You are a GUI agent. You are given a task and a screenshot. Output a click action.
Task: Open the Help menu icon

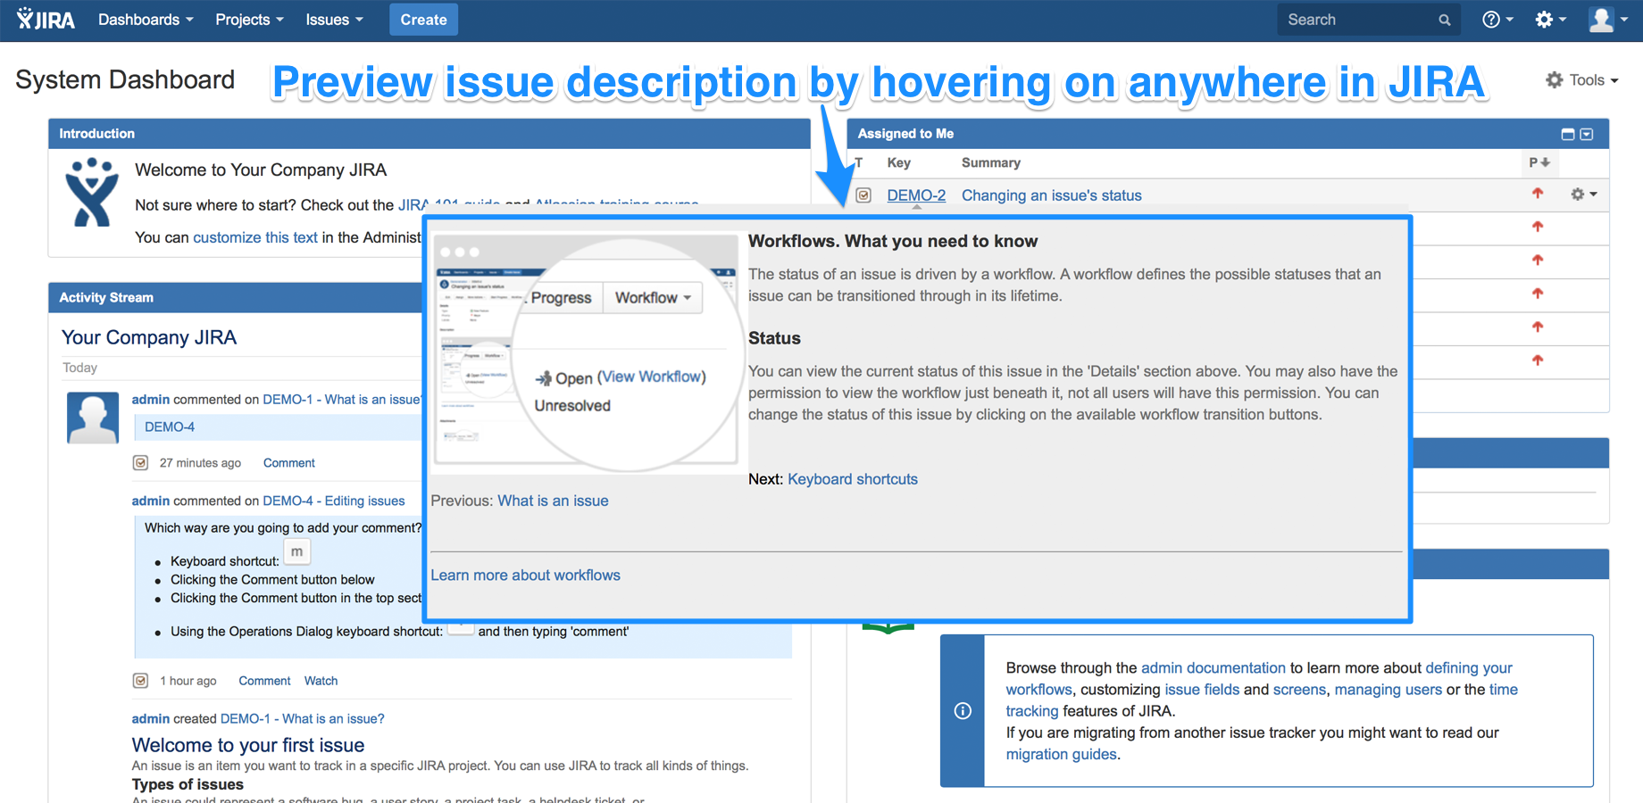pos(1497,20)
